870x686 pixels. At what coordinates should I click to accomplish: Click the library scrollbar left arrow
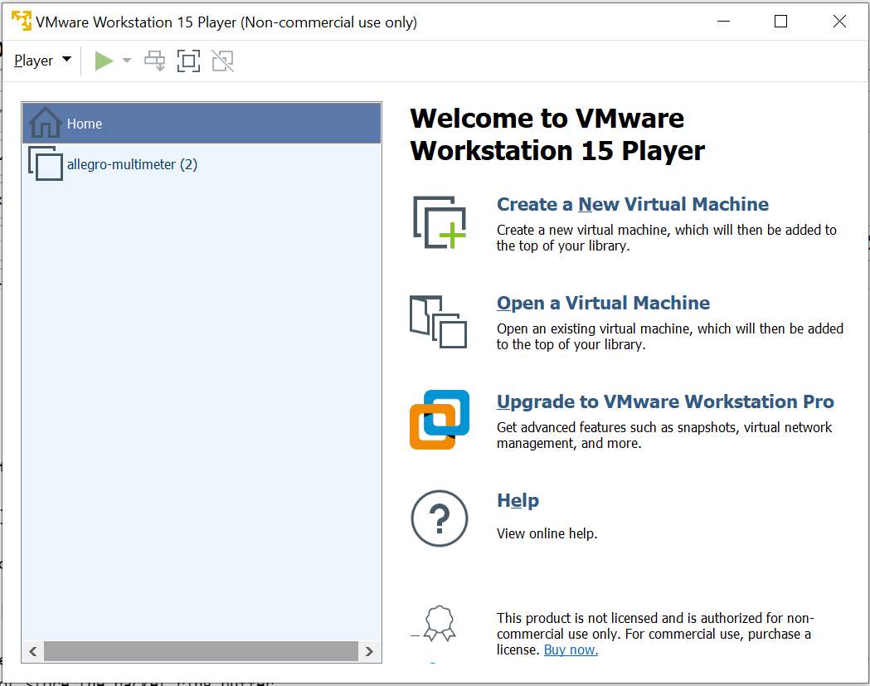click(32, 652)
